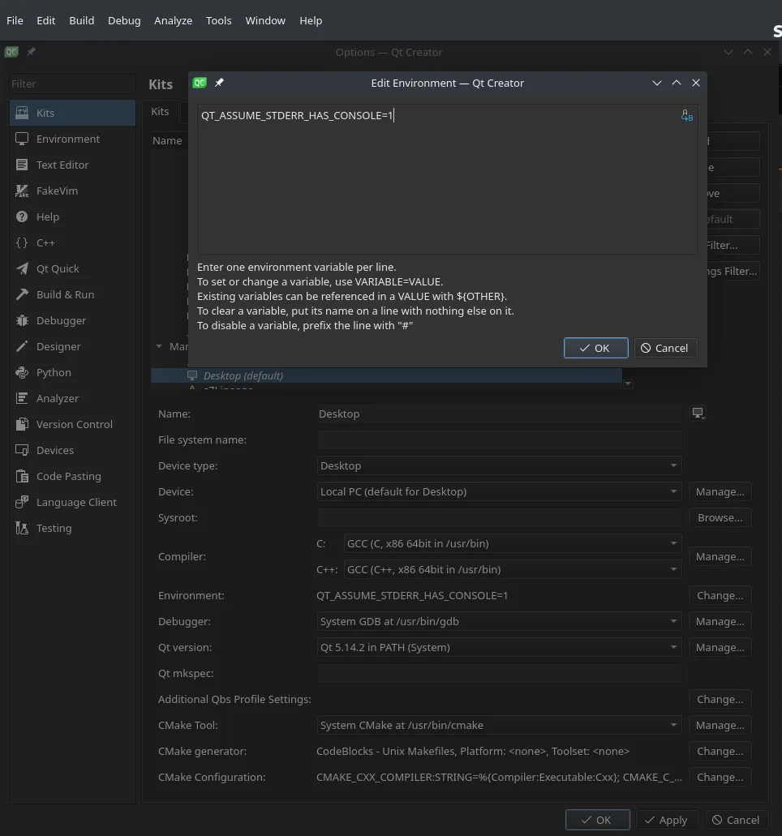This screenshot has height=836, width=782.
Task: Select Kits category in Options sidebar
Action: pos(72,113)
